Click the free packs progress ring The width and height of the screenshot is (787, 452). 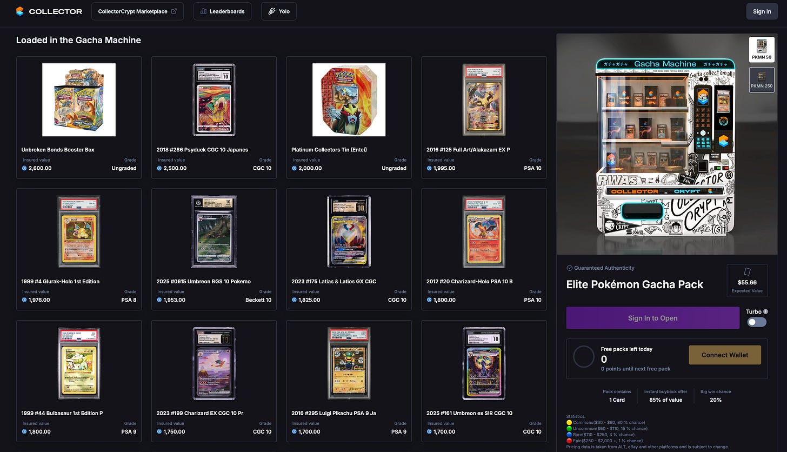pos(584,357)
